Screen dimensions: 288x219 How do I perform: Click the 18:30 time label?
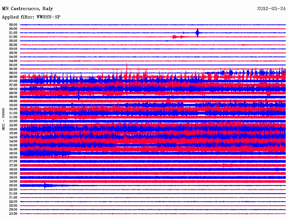[x=13, y=174]
